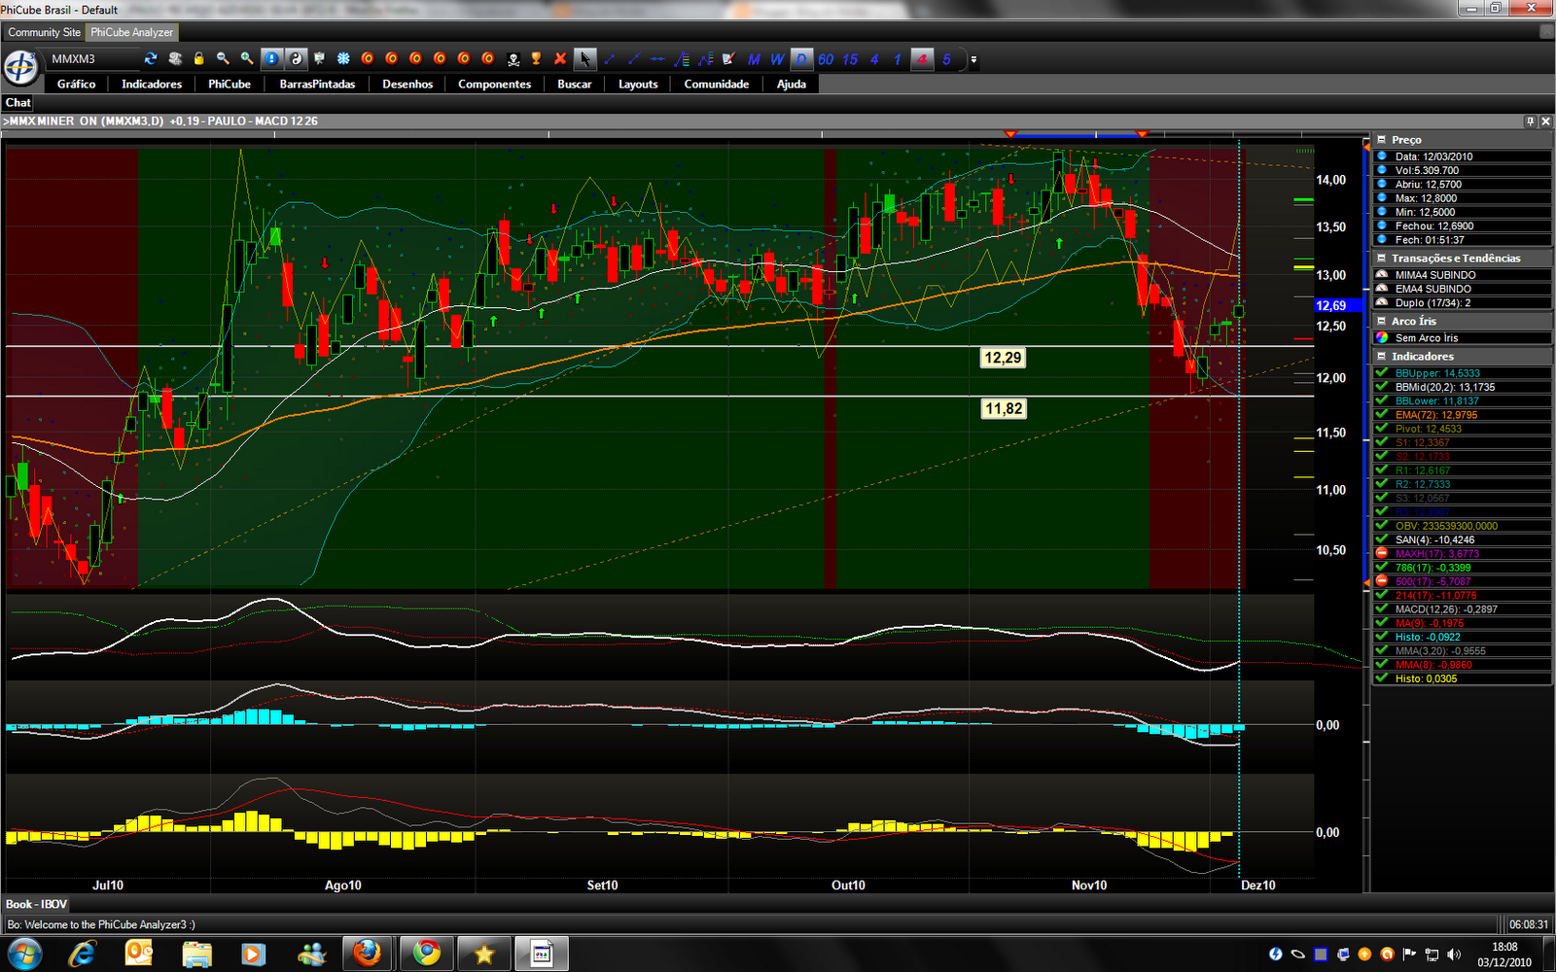Click the Windows Start button
Image resolution: width=1556 pixels, height=972 pixels.
tap(24, 954)
